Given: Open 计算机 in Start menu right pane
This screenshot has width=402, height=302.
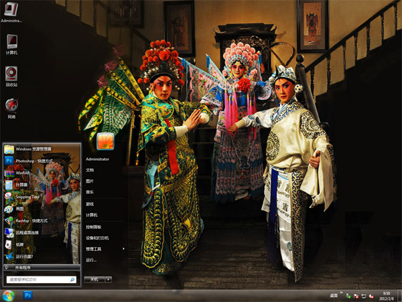Looking at the screenshot, I should click(x=92, y=215).
